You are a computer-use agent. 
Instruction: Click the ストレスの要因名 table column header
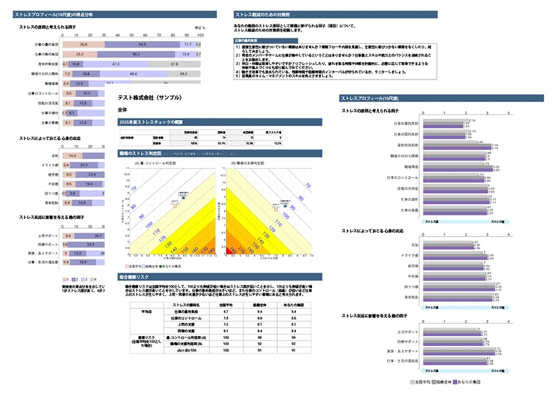coord(186,305)
